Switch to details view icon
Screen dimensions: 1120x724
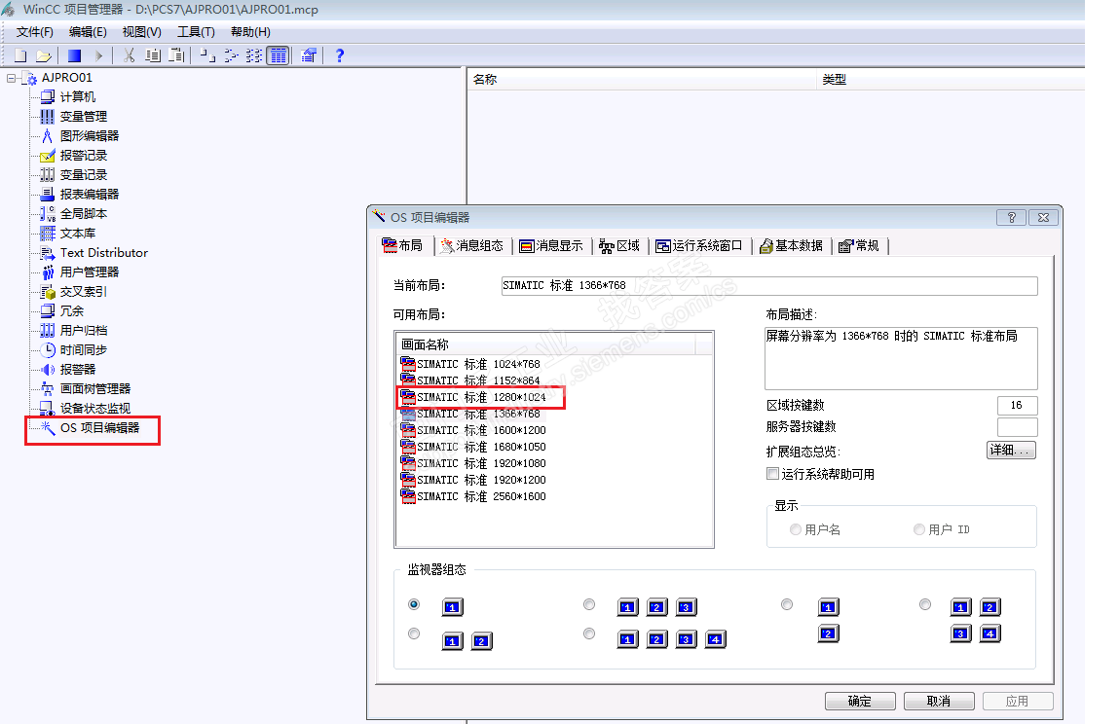[278, 55]
